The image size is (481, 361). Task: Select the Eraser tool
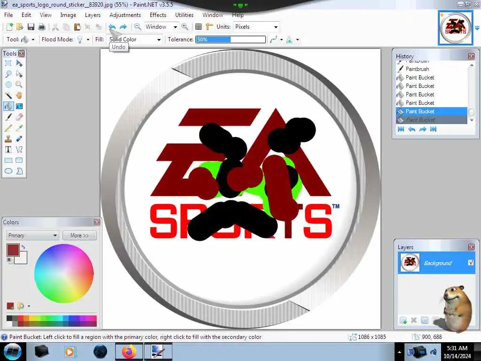tap(19, 117)
